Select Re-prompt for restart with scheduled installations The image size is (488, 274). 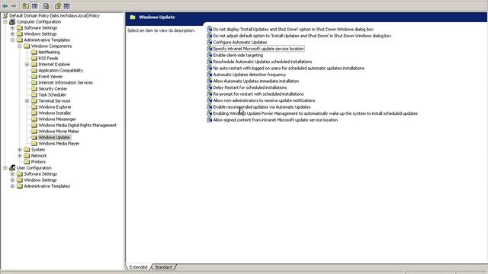tap(258, 94)
